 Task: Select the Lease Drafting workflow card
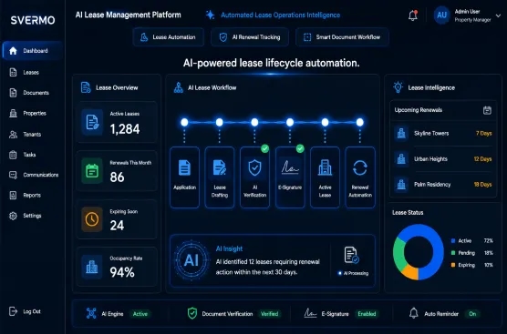tap(220, 177)
